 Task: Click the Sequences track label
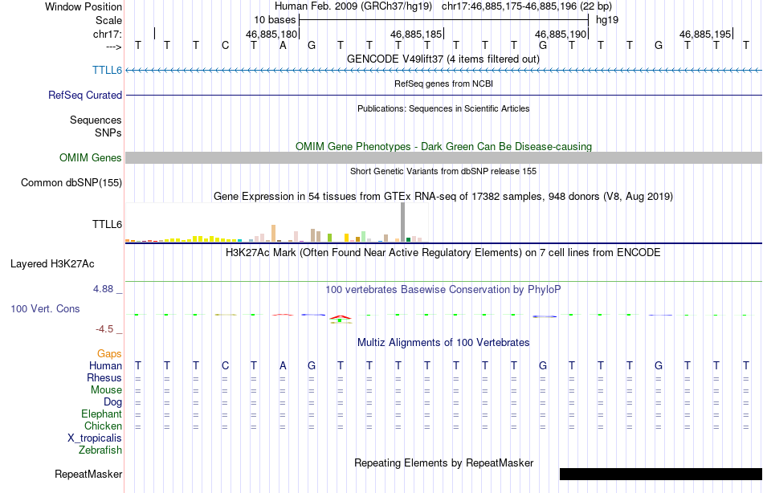point(96,120)
